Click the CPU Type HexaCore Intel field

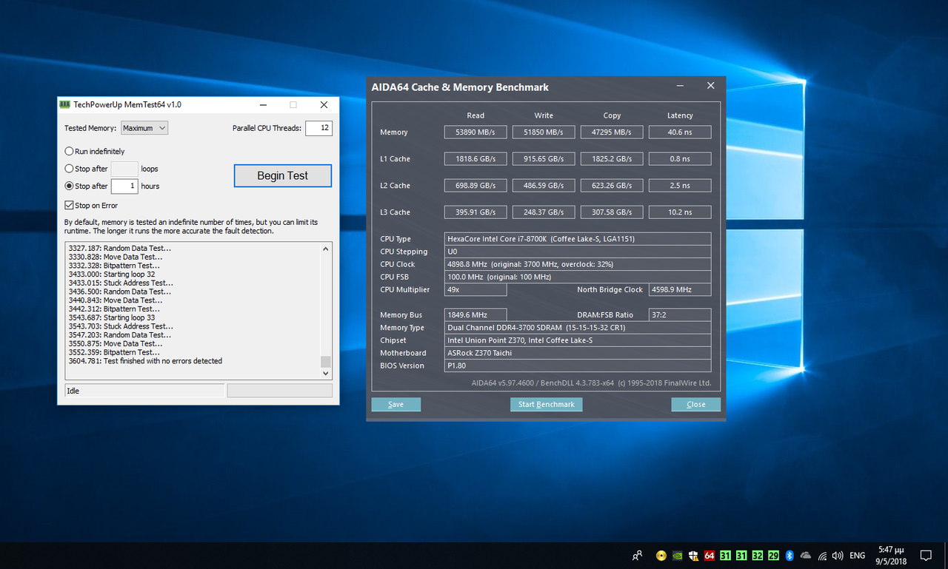tap(578, 239)
